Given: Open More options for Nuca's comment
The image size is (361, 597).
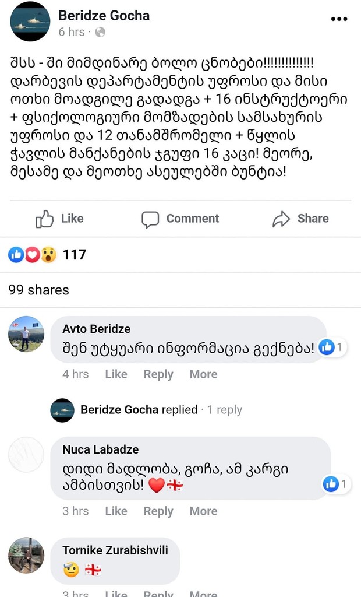Looking at the screenshot, I should point(203,511).
